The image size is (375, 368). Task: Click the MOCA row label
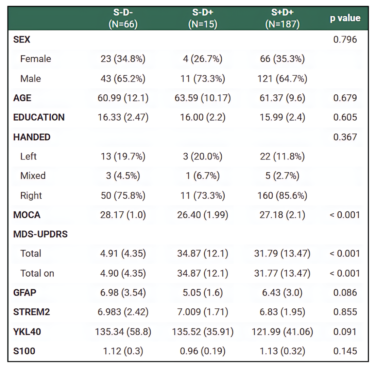[x=27, y=215]
